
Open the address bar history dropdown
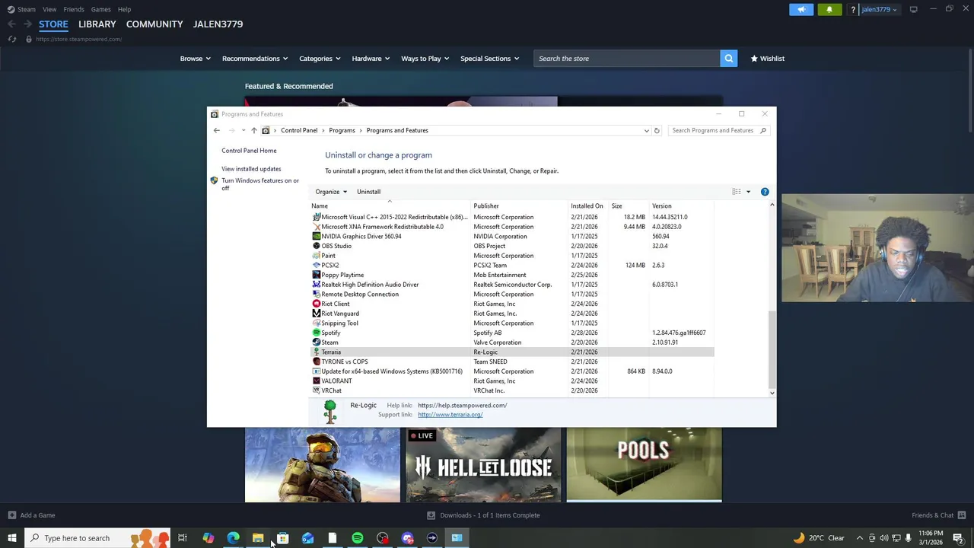click(646, 130)
